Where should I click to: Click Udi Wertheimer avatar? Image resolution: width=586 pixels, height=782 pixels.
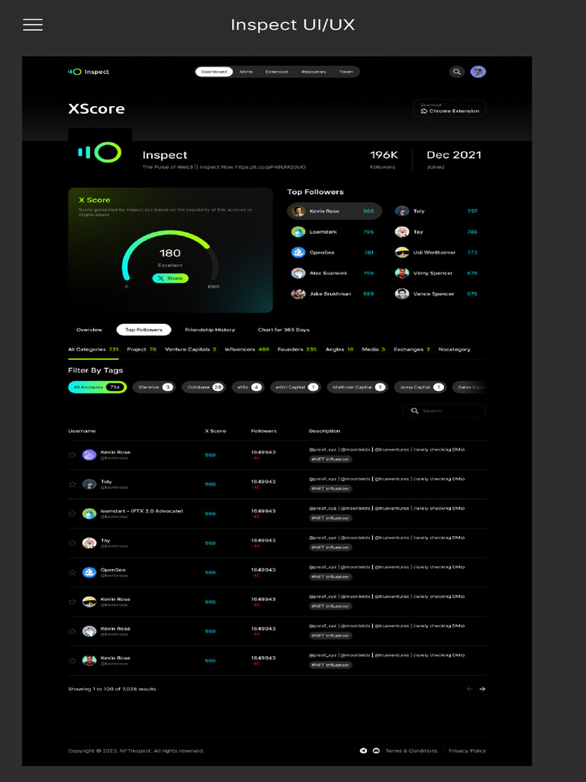point(402,252)
